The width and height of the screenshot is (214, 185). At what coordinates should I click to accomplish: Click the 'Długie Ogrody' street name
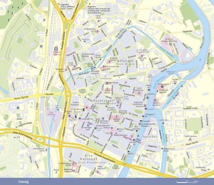(x=192, y=144)
